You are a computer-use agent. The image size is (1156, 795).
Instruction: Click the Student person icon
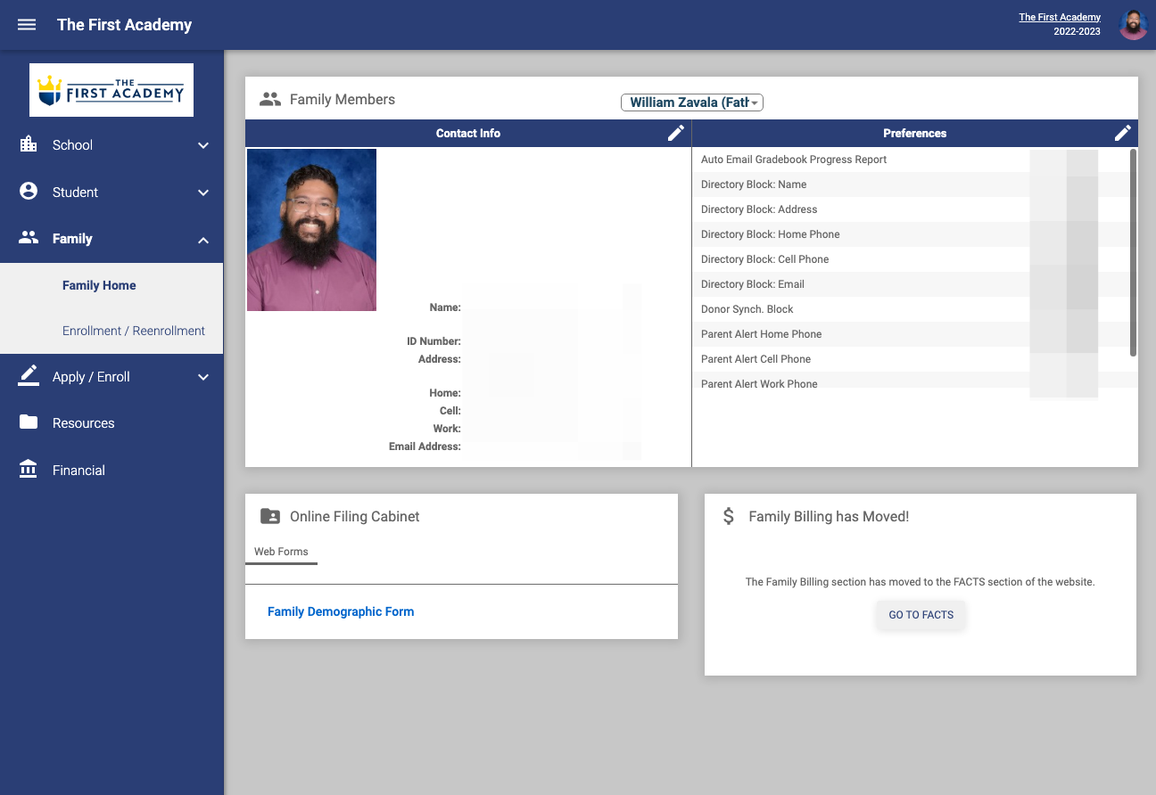tap(29, 192)
